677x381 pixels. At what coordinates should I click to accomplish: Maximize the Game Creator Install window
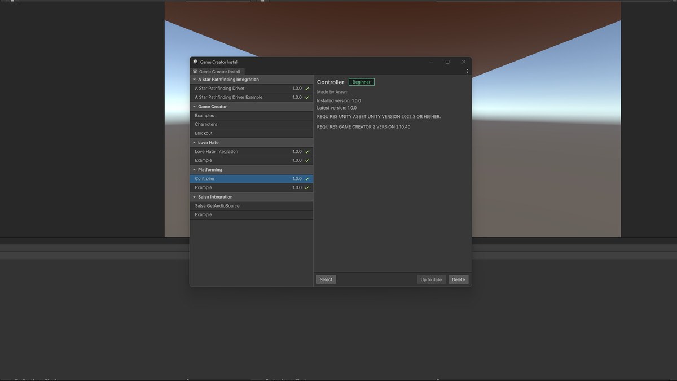pyautogui.click(x=447, y=62)
